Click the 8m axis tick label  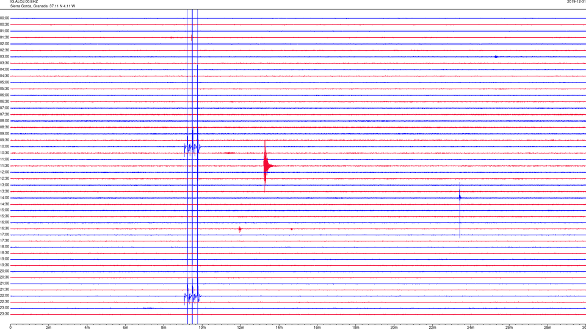tap(164, 328)
